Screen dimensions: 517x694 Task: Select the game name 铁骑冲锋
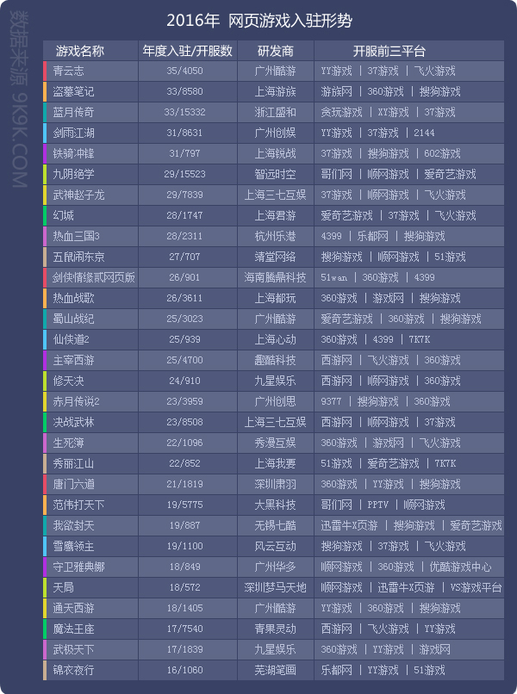point(73,153)
